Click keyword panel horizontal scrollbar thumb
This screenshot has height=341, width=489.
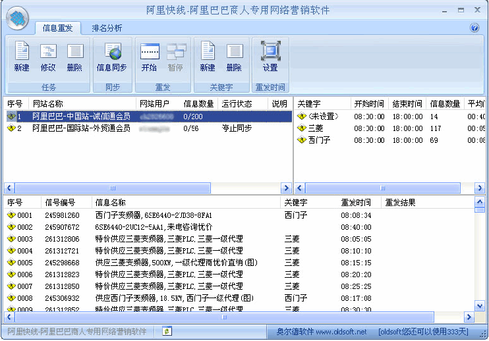[383, 188]
